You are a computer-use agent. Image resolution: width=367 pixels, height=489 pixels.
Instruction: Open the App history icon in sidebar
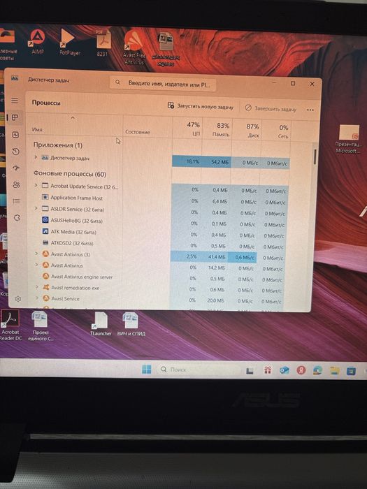click(16, 152)
